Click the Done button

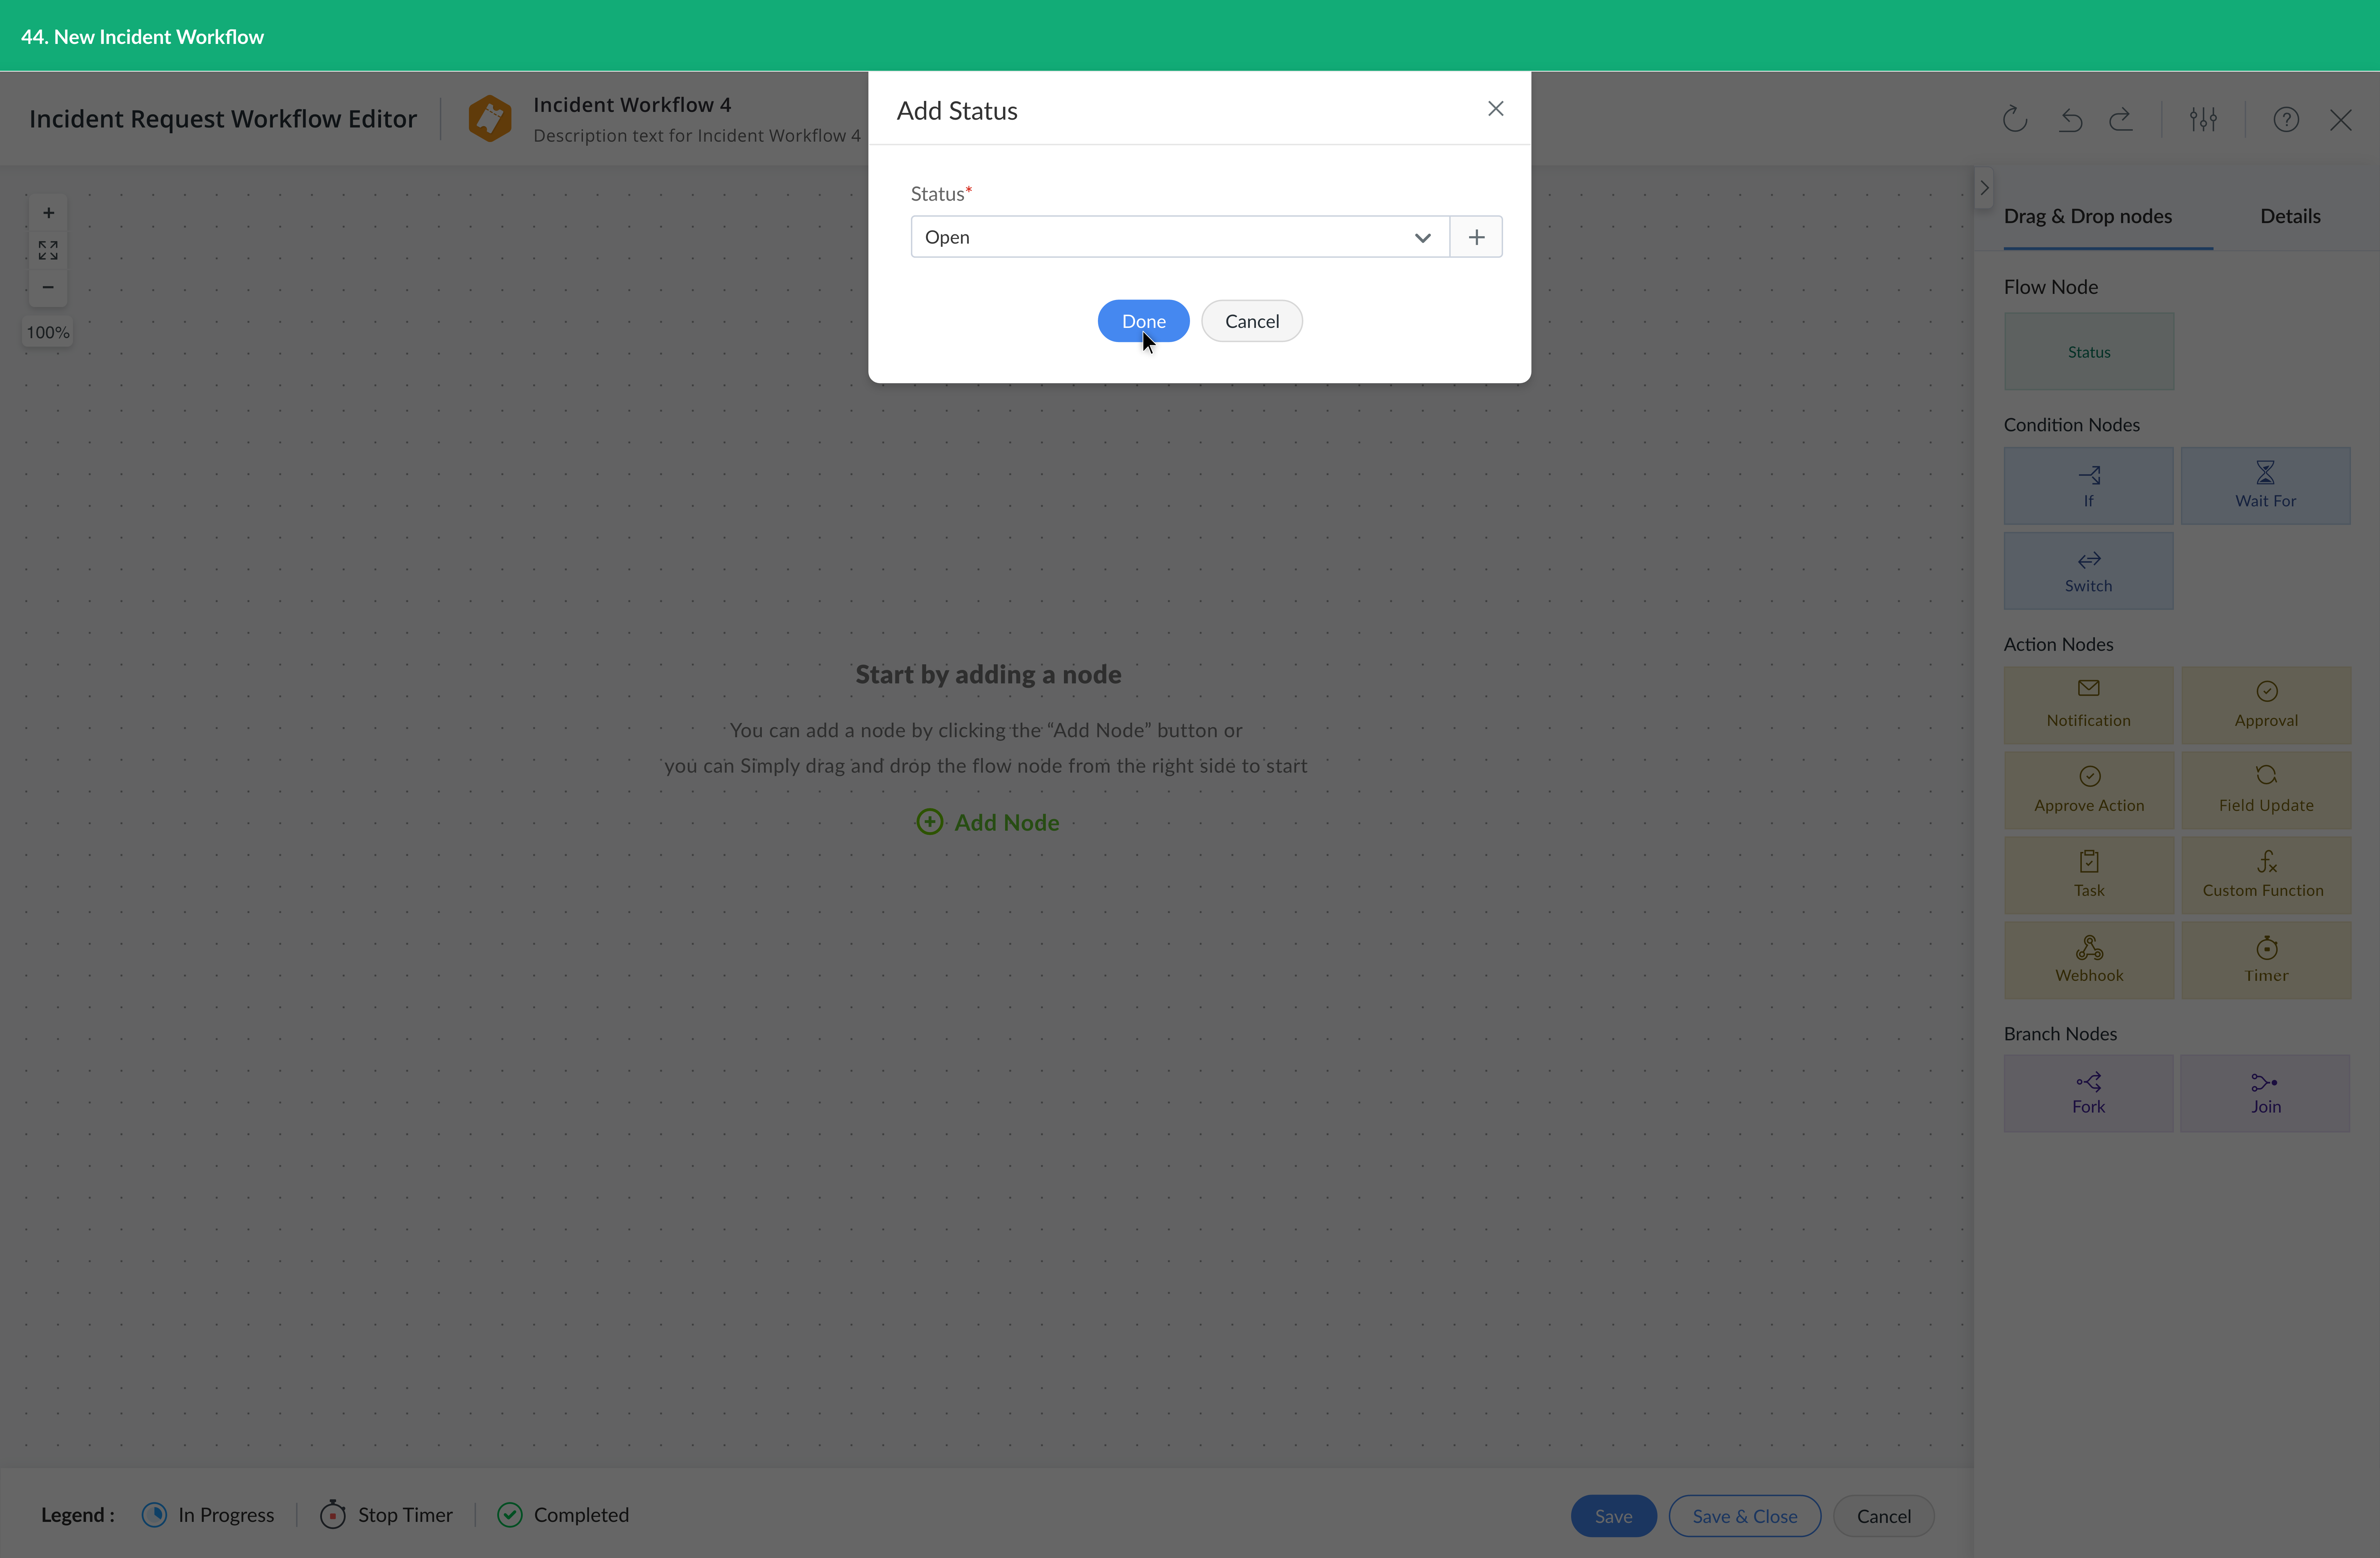pos(1143,321)
